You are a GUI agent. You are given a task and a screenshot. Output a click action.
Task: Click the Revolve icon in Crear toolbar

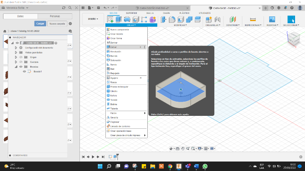(127, 19)
